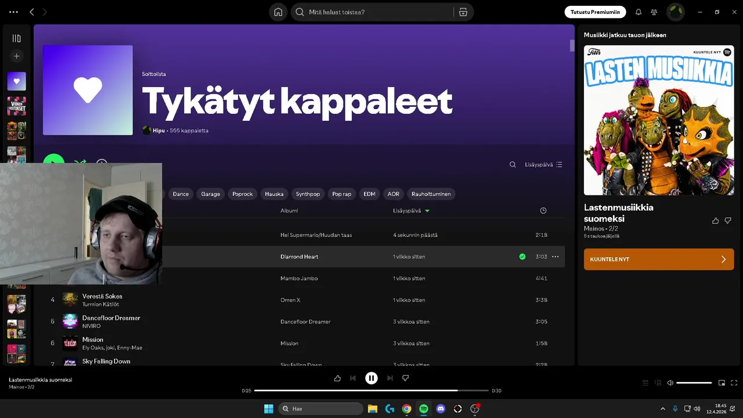Select the Hauska filter chip

(x=274, y=194)
